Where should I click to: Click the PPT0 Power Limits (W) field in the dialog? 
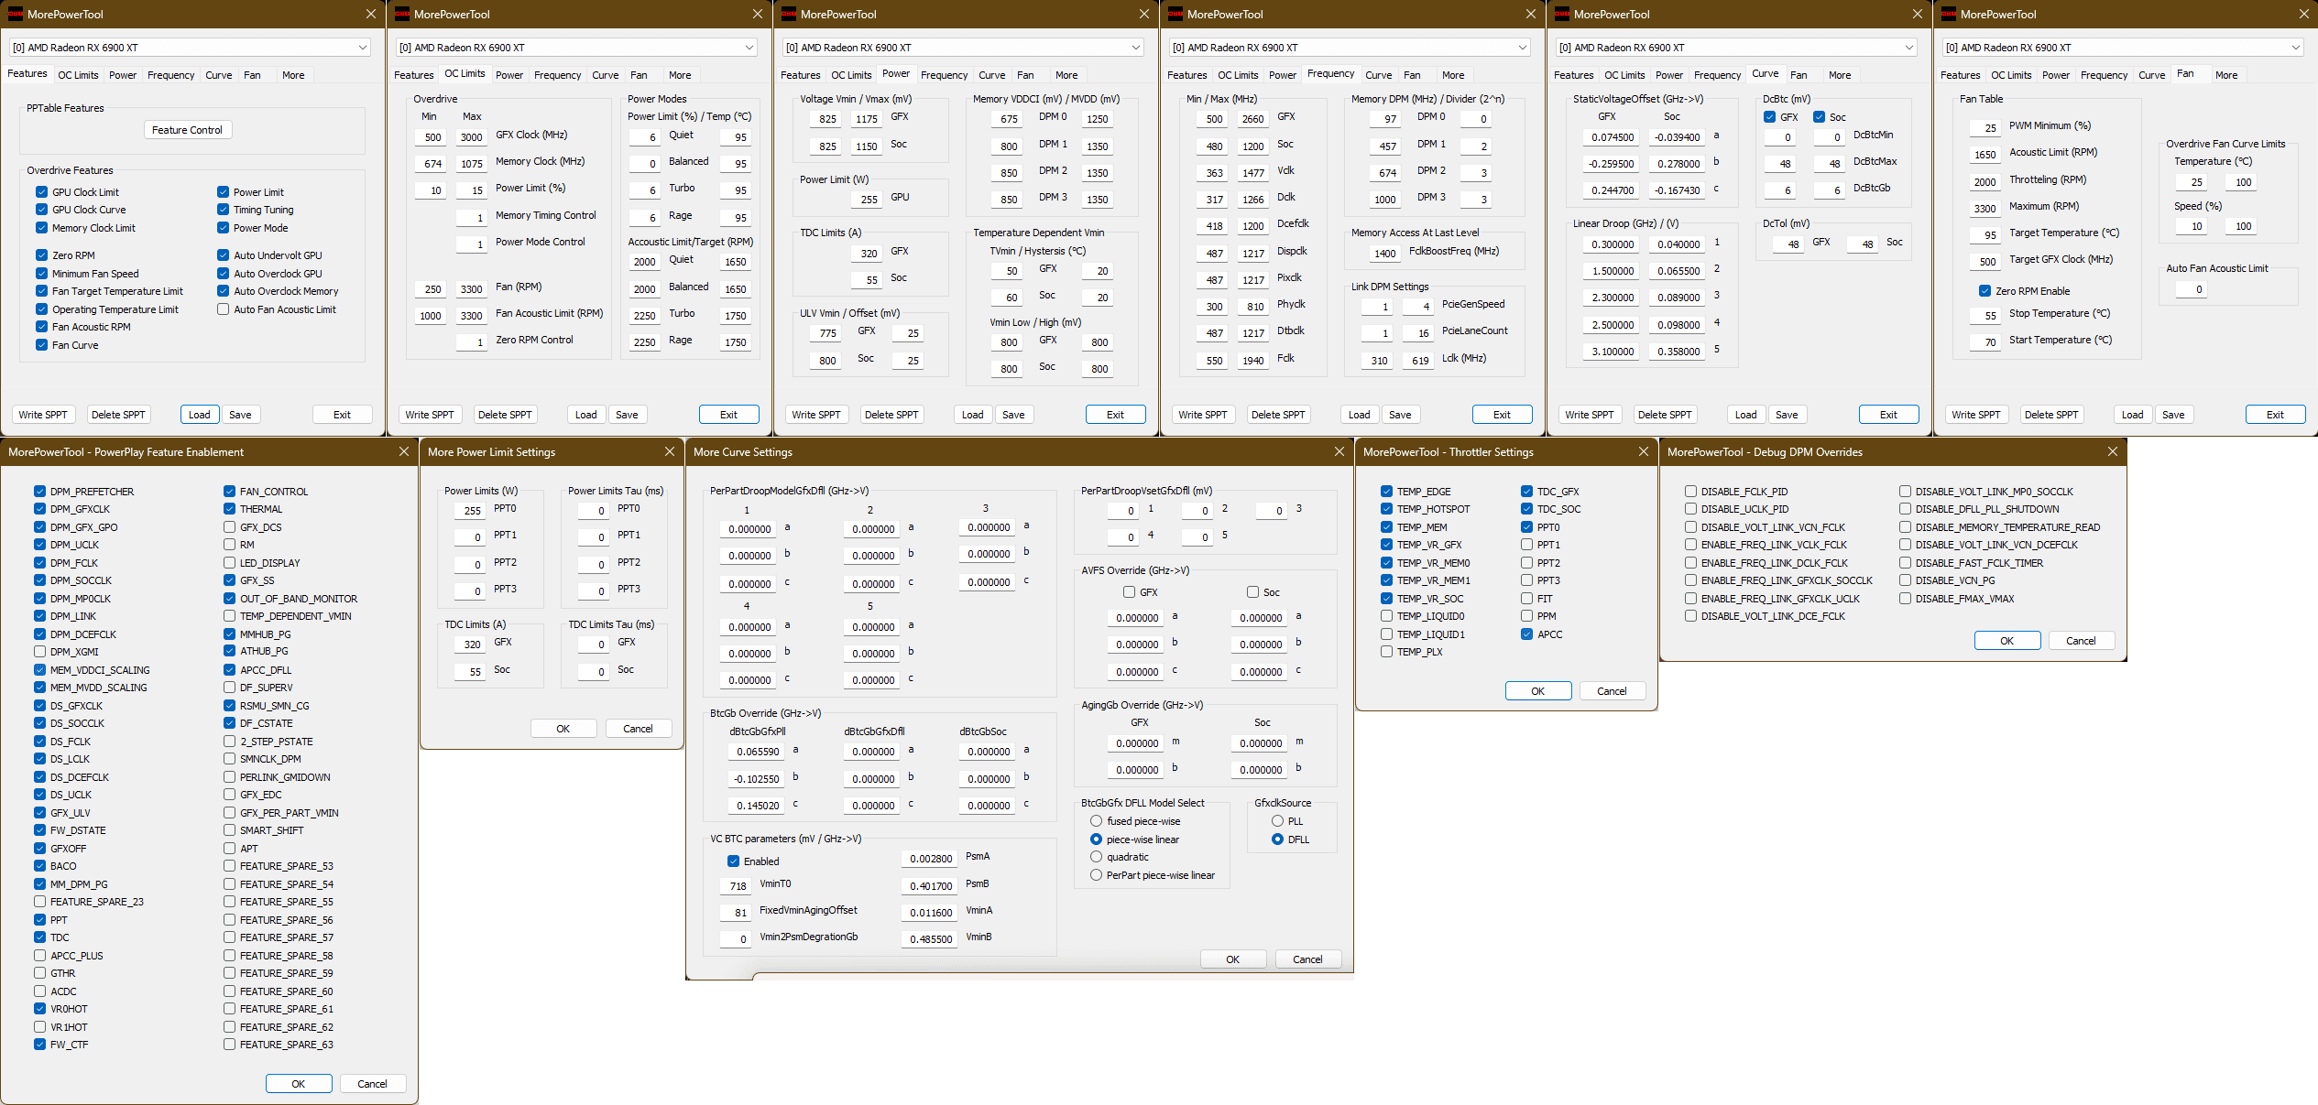469,511
